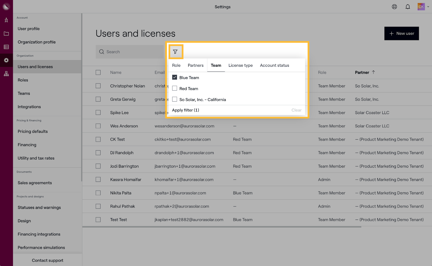Sort by Partner column arrow
The height and width of the screenshot is (266, 432).
pos(373,72)
